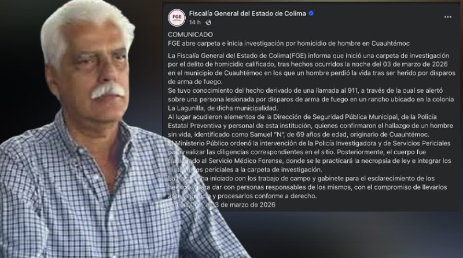Image resolution: width=463 pixels, height=258 pixels.
Task: Click the closing date "3 de marzo de 2026"
Action: click(x=244, y=205)
